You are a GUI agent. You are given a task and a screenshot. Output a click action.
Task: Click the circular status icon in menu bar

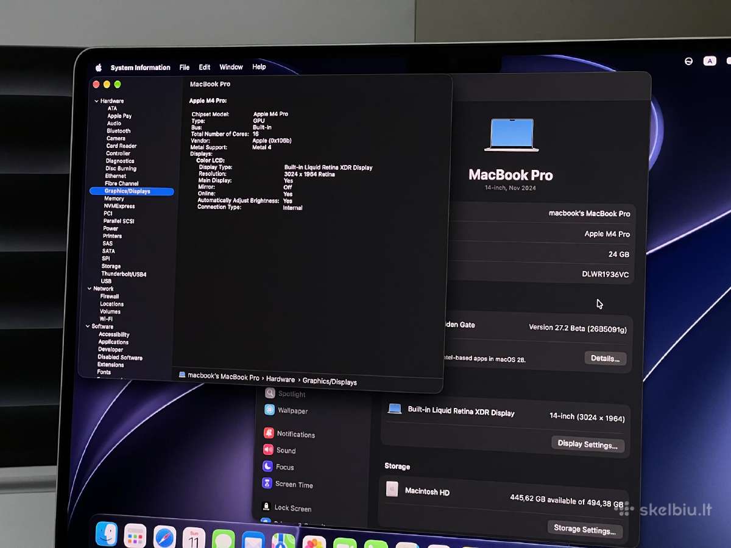pos(688,61)
